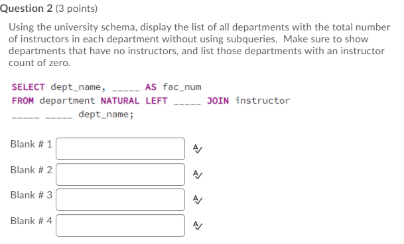Click the word instructor in the FROM line

[x=263, y=101]
